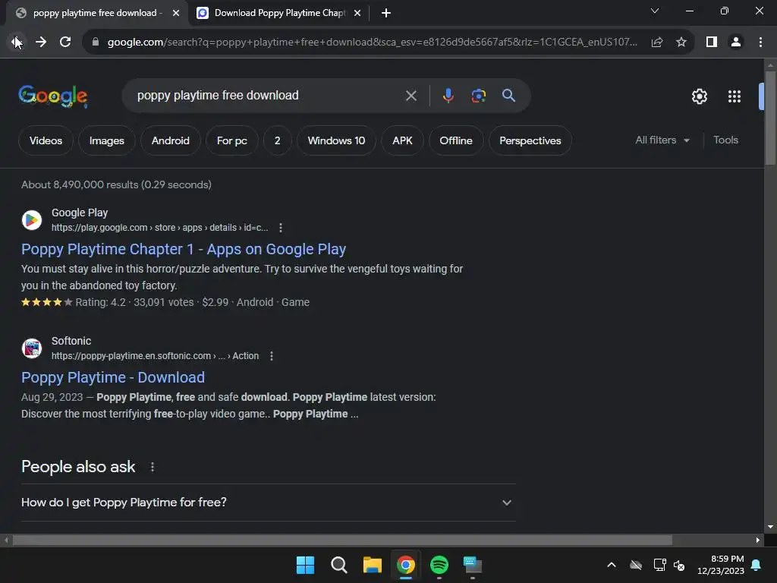Click the Softonic favicon

click(32, 348)
